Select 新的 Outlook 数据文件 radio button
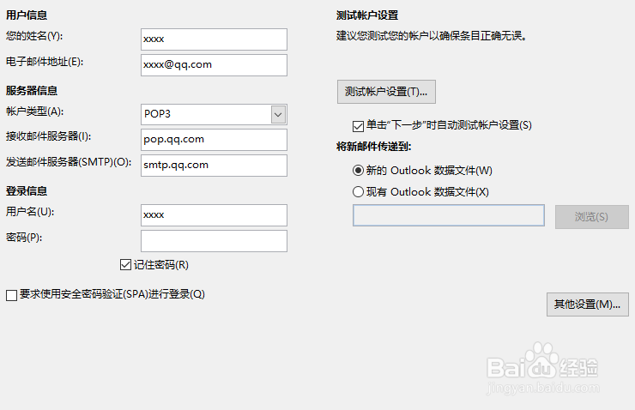This screenshot has width=635, height=410. pos(358,171)
